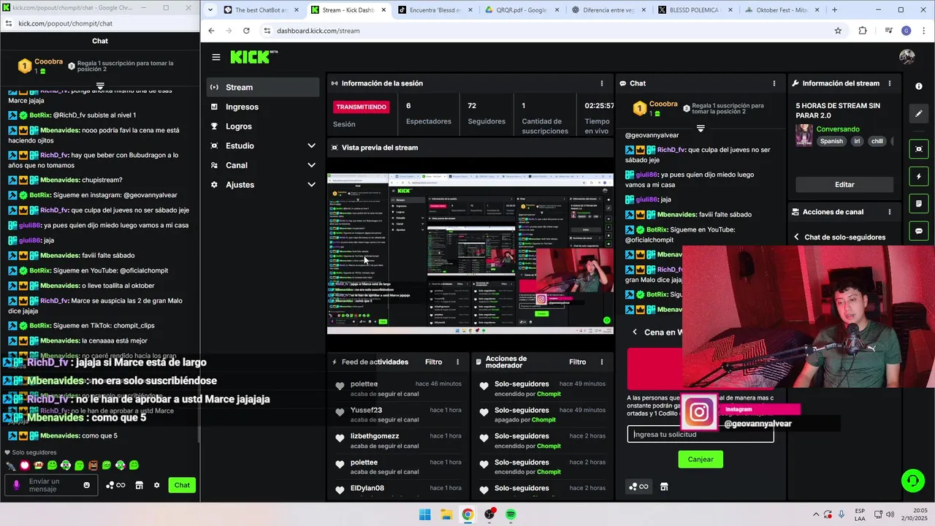Click the green support headset bubble

click(912, 481)
